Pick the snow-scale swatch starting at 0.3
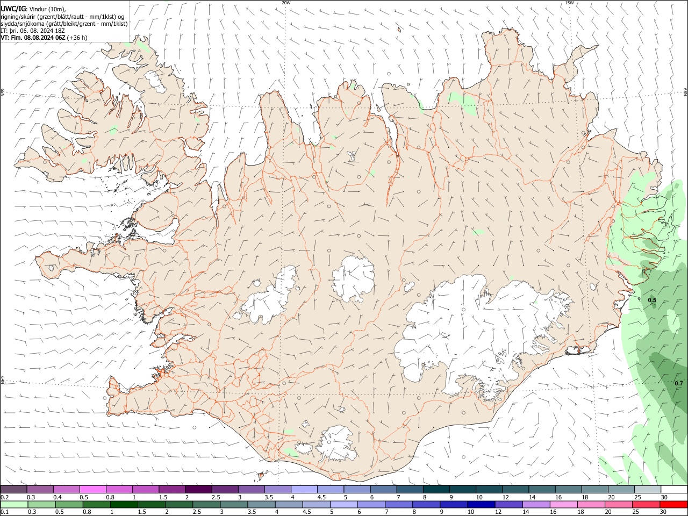Screen dimensions: 688x516 40,489
